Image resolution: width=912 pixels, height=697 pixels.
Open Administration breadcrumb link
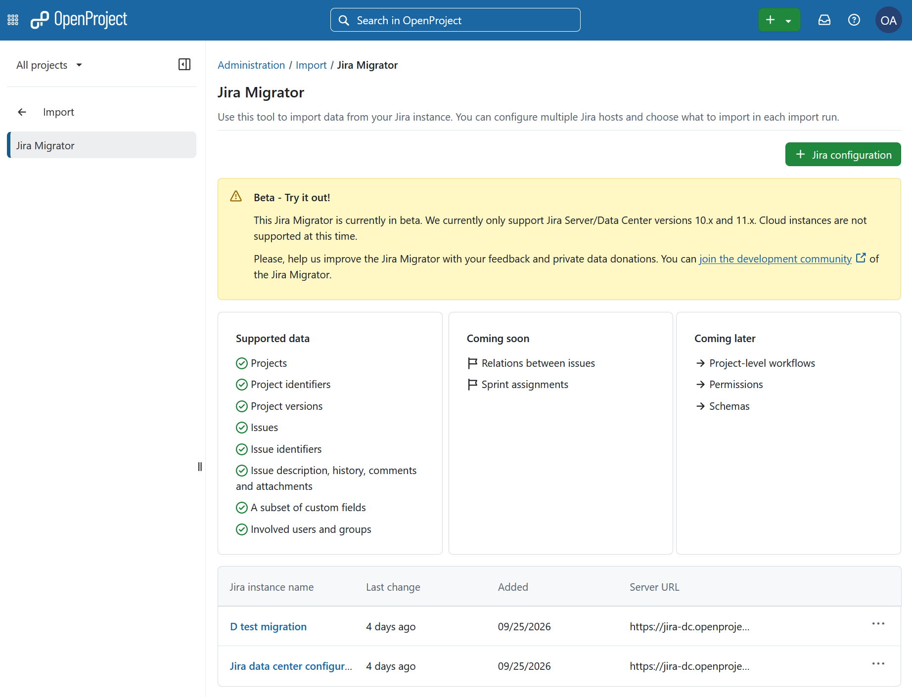click(x=251, y=65)
